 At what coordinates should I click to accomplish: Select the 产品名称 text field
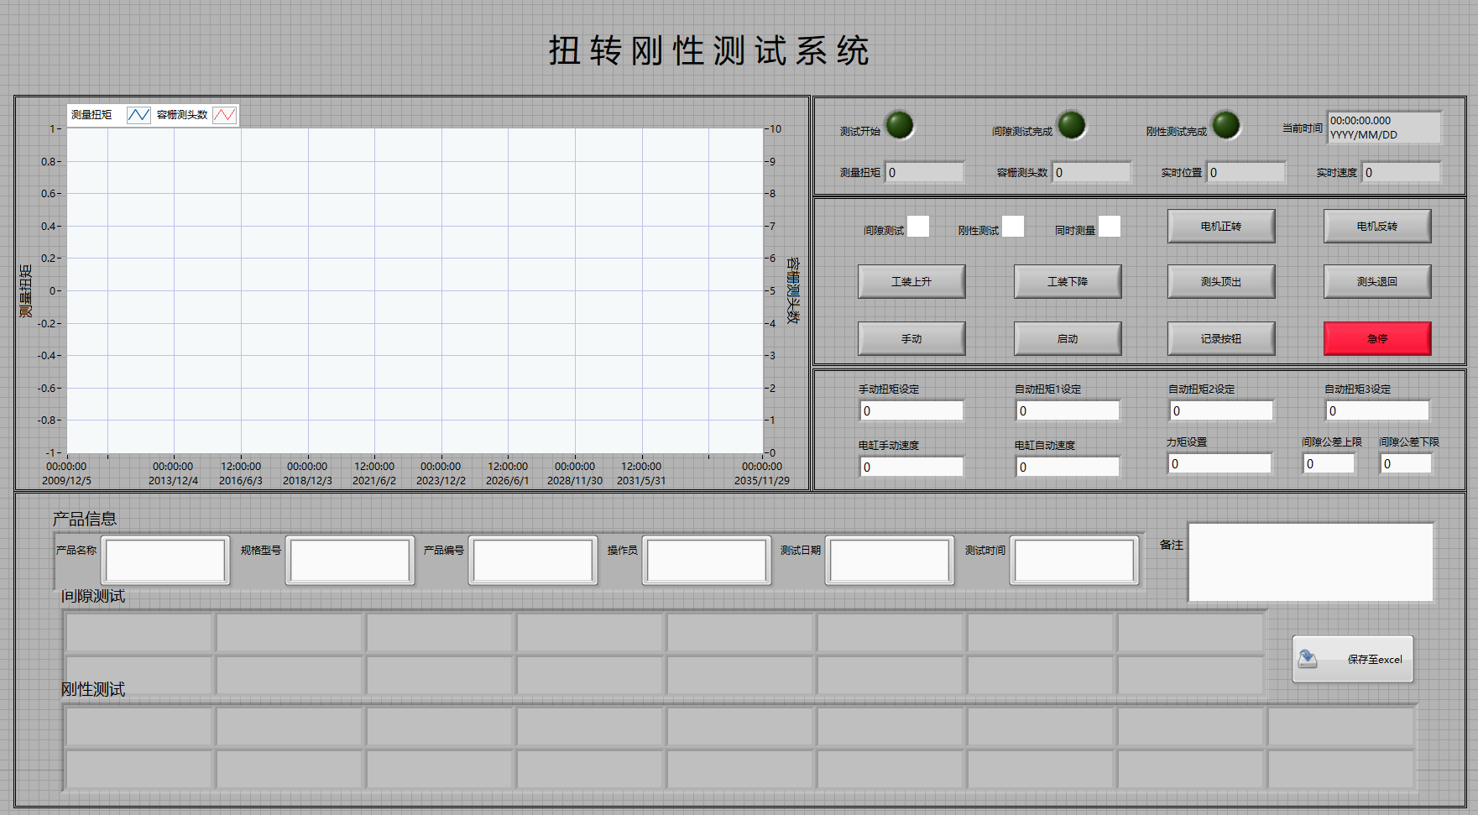[x=165, y=561]
